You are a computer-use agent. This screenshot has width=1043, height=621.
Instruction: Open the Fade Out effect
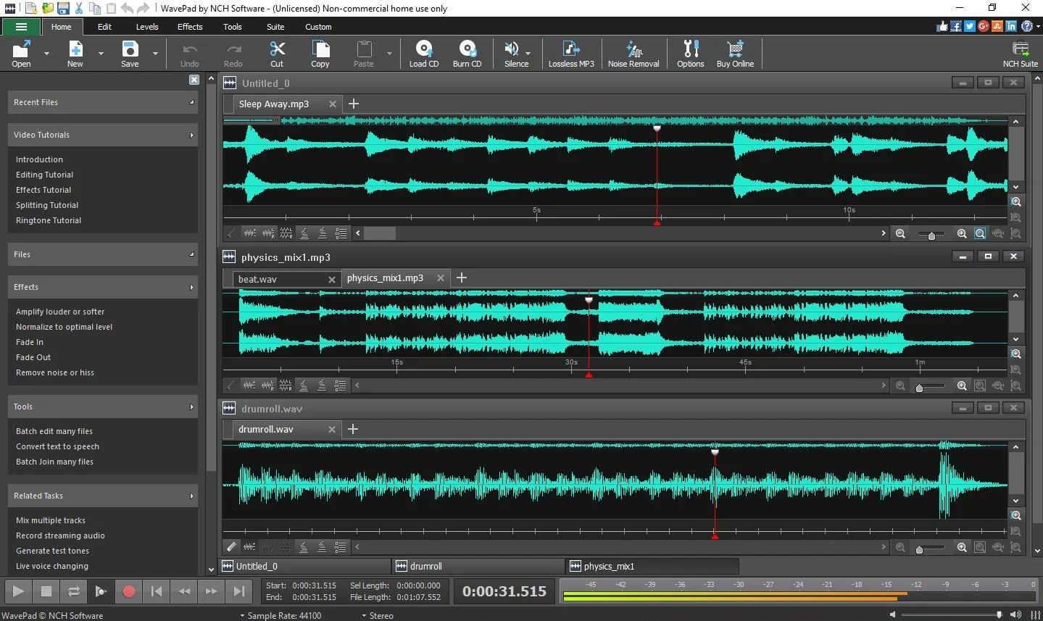33,357
